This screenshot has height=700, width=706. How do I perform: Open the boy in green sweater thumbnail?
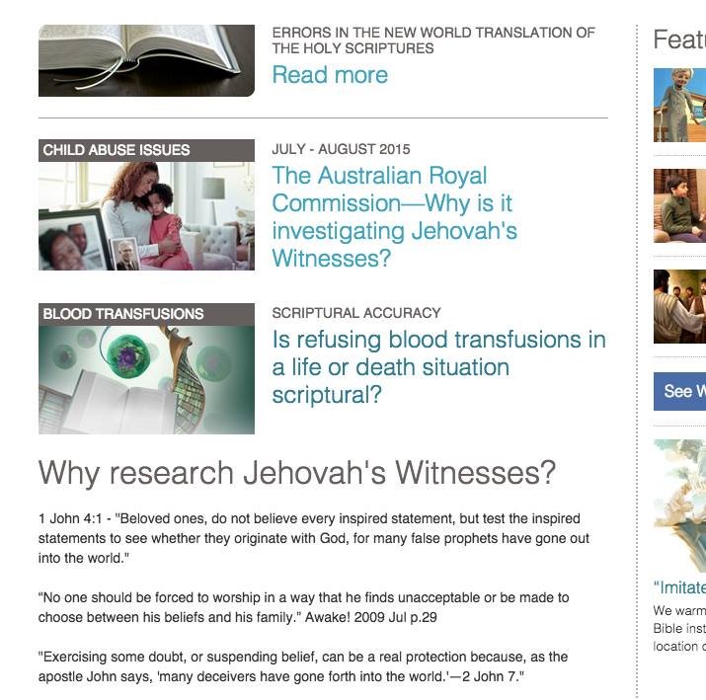tap(680, 205)
